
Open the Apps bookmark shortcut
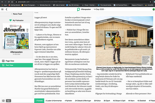[4, 5]
